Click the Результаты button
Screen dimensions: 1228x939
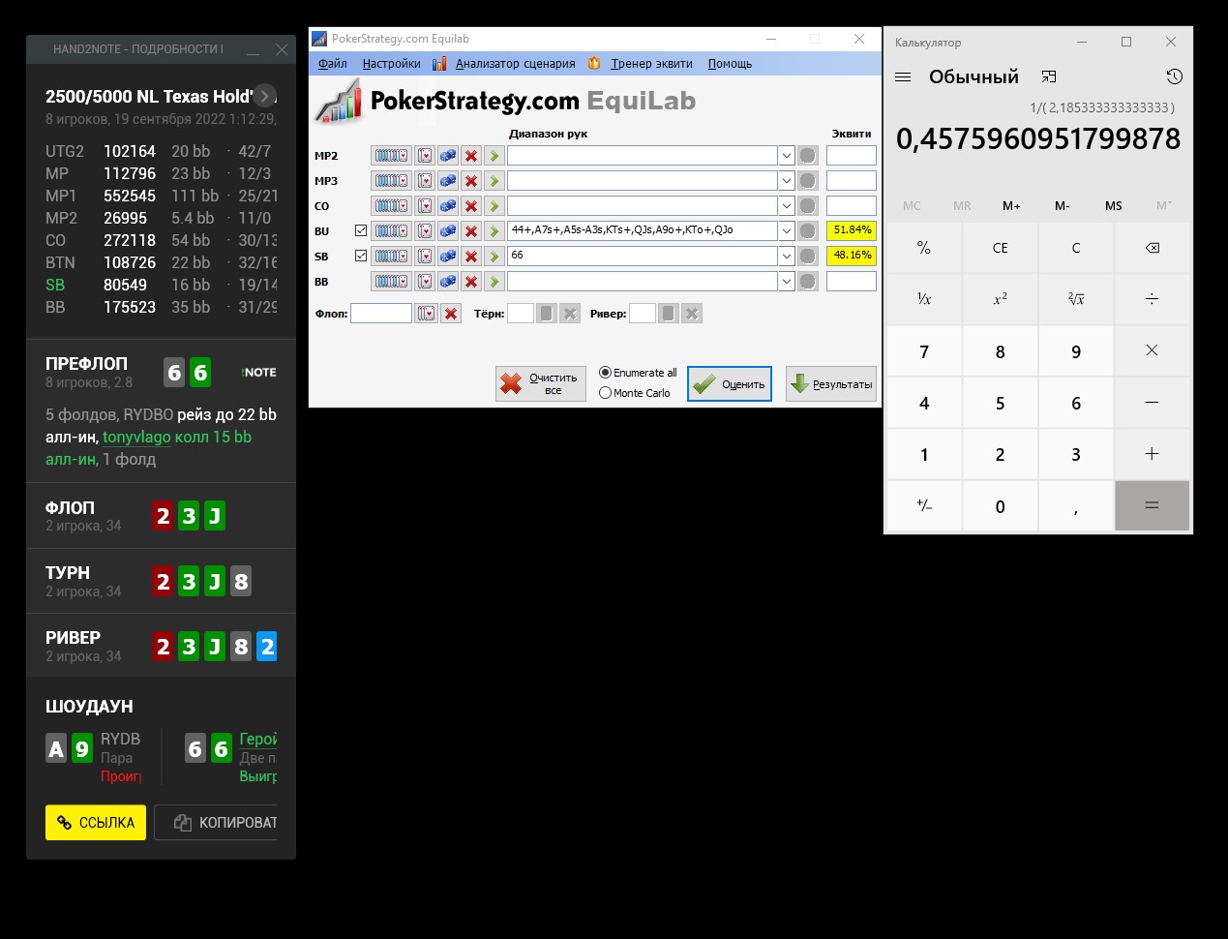click(x=831, y=384)
